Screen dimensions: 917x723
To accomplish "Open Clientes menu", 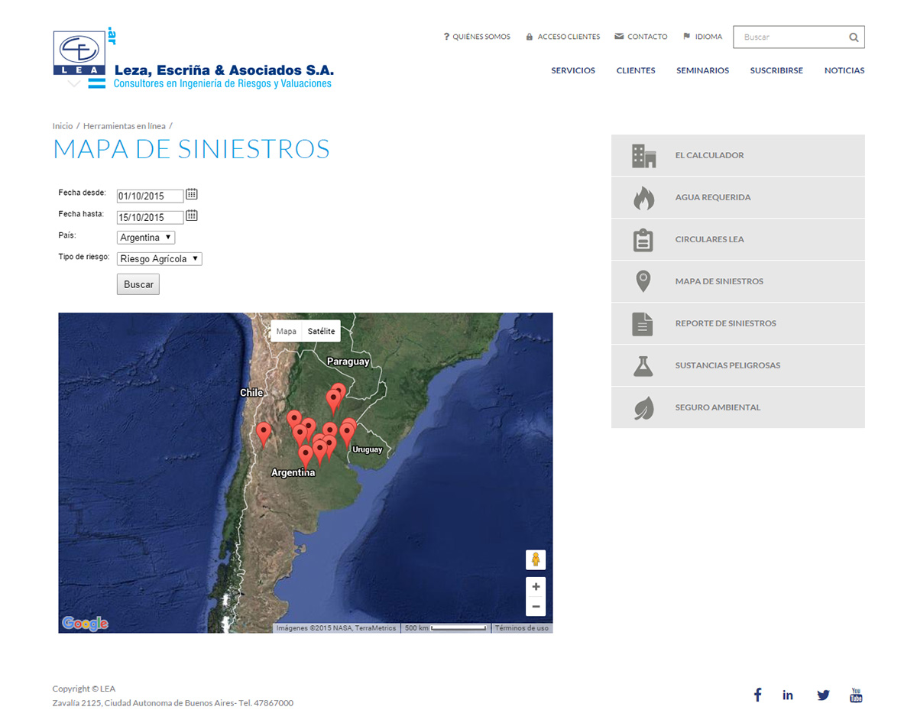I will (636, 70).
